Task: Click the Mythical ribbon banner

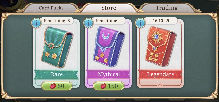Action: coord(108,74)
